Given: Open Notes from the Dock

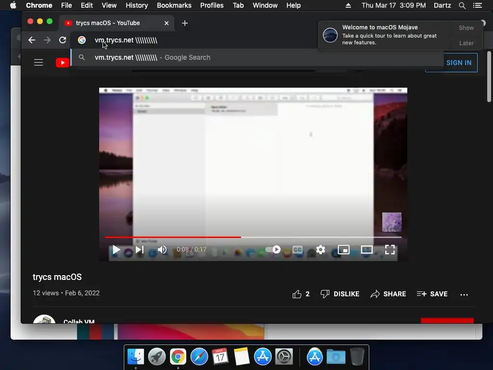Looking at the screenshot, I should 242,357.
